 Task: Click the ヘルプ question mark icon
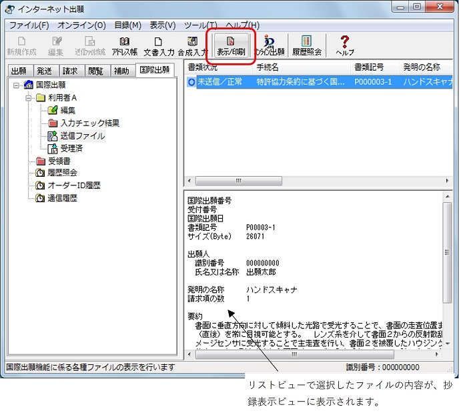coord(345,45)
